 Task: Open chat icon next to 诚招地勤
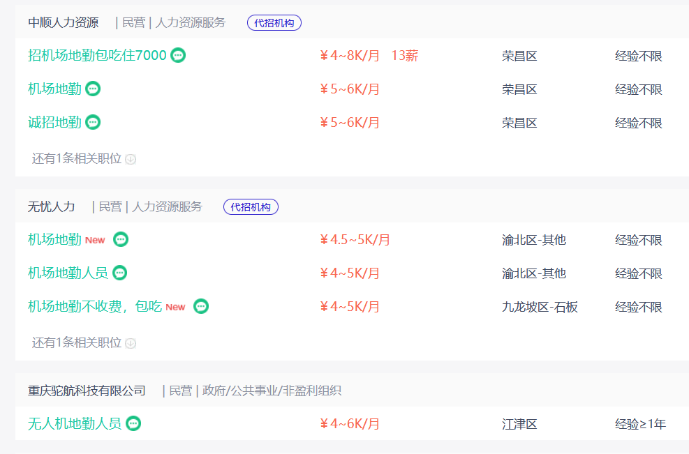tap(93, 122)
